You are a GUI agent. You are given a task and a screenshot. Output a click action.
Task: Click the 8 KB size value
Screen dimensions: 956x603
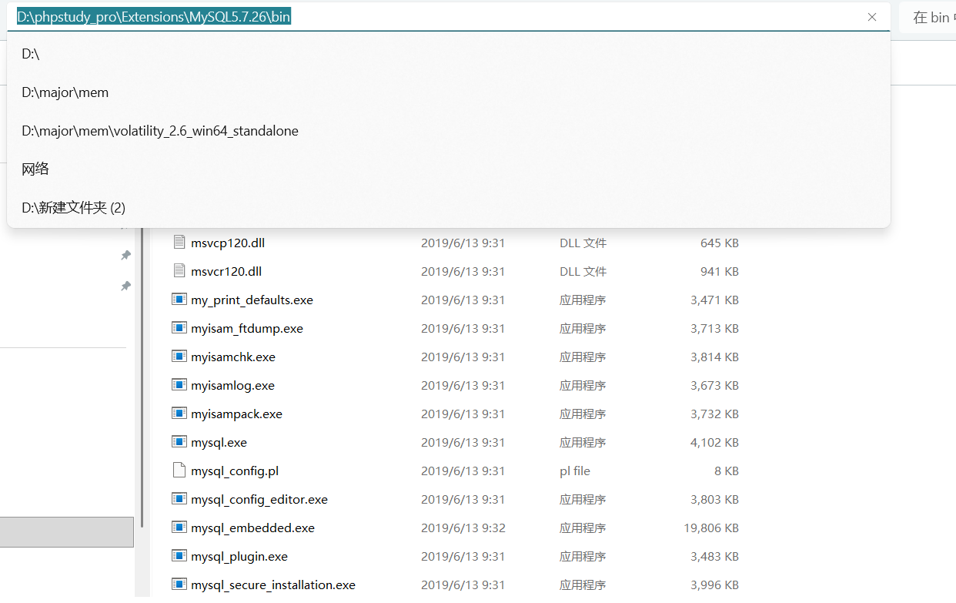(x=727, y=471)
